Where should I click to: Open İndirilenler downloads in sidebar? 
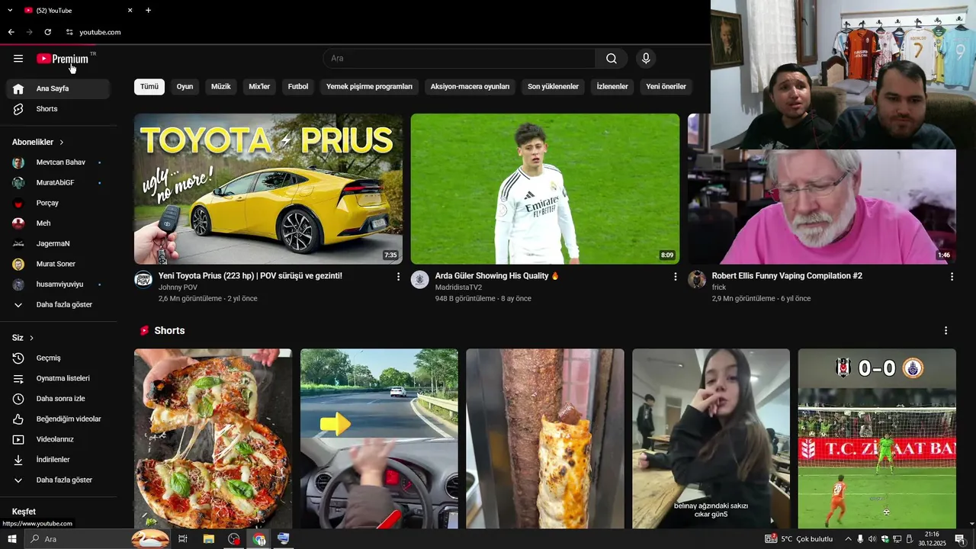(58, 460)
